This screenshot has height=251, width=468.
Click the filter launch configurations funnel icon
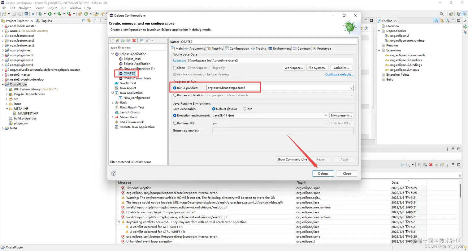147,40
